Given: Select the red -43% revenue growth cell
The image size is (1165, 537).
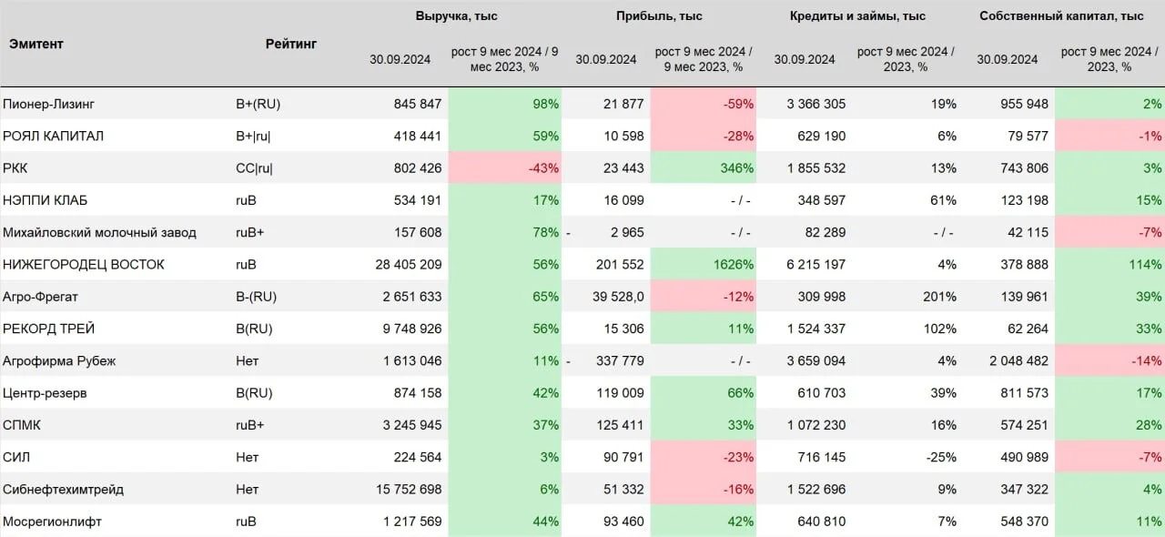Looking at the screenshot, I should [505, 167].
